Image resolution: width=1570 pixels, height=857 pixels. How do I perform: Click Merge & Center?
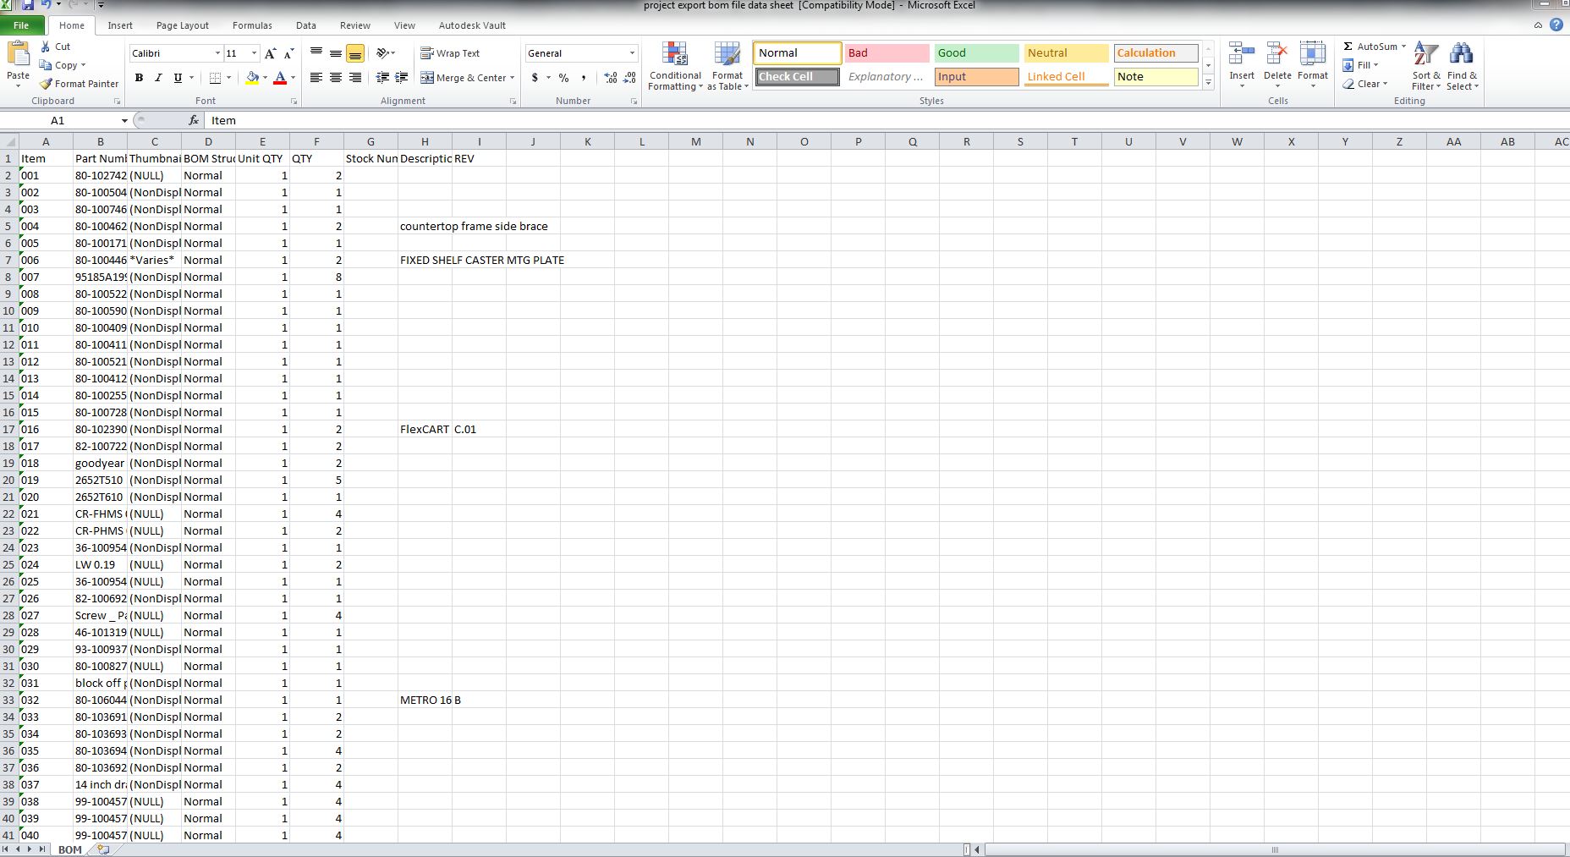click(x=463, y=78)
